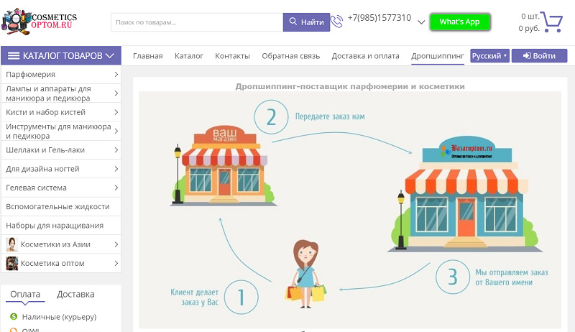
Task: Click the Войти login button
Action: tap(539, 56)
